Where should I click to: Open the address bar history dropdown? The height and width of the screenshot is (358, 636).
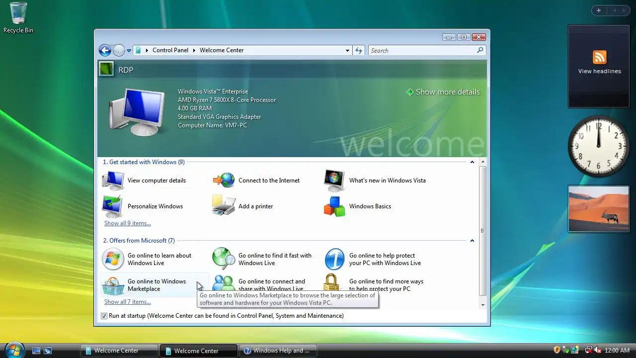(348, 50)
